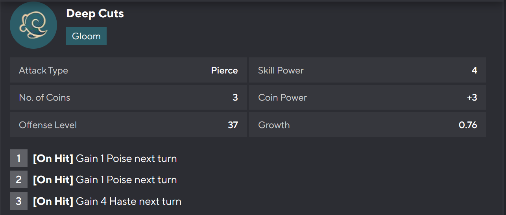This screenshot has width=506, height=215.
Task: Click the No. of Coins label
Action: pos(44,97)
